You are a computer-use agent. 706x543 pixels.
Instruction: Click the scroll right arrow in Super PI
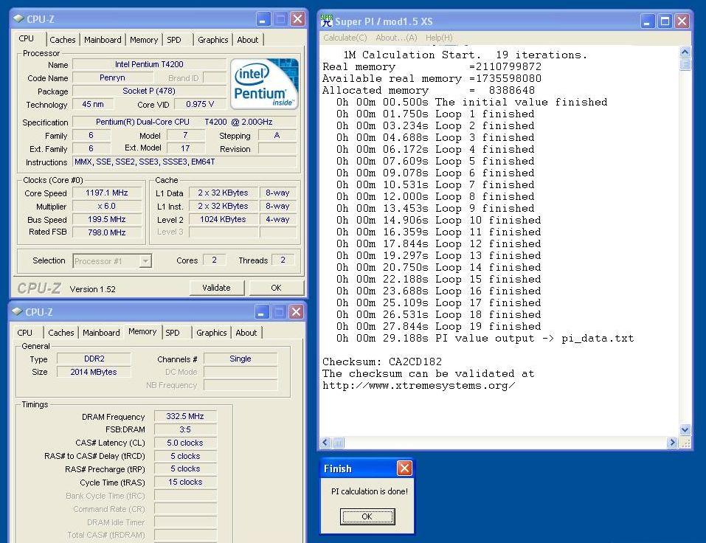pyautogui.click(x=672, y=443)
